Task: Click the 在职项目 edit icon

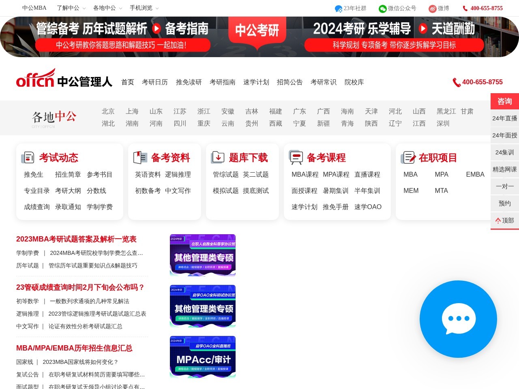Action: point(408,158)
